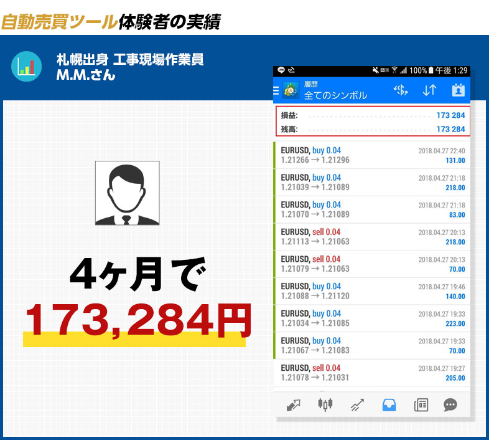
Task: Open the Quotes tab with arrows icon
Action: click(x=293, y=405)
